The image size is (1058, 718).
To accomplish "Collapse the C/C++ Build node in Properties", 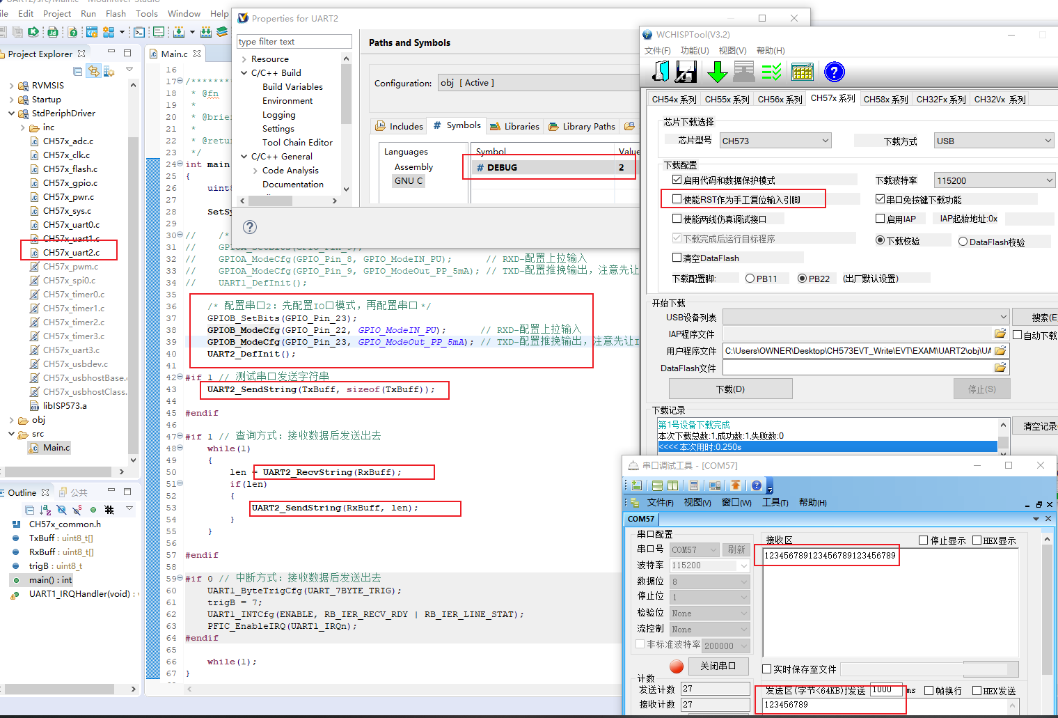I will pos(244,72).
